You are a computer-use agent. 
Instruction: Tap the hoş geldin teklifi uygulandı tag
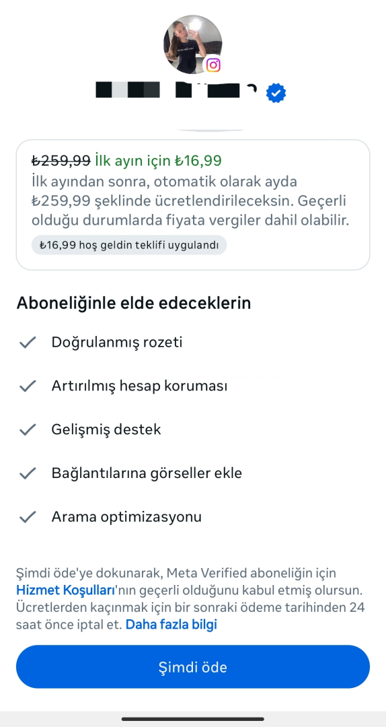click(x=129, y=245)
